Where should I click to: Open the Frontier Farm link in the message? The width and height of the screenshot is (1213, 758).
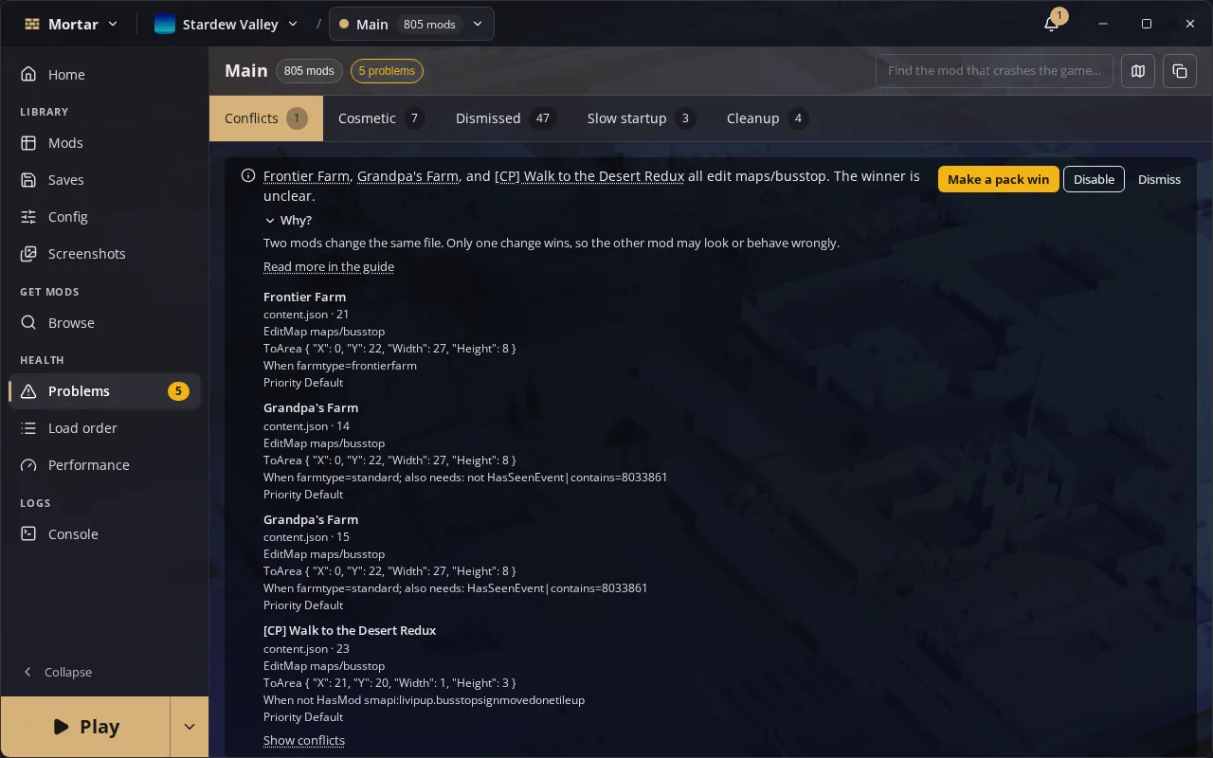coord(306,176)
